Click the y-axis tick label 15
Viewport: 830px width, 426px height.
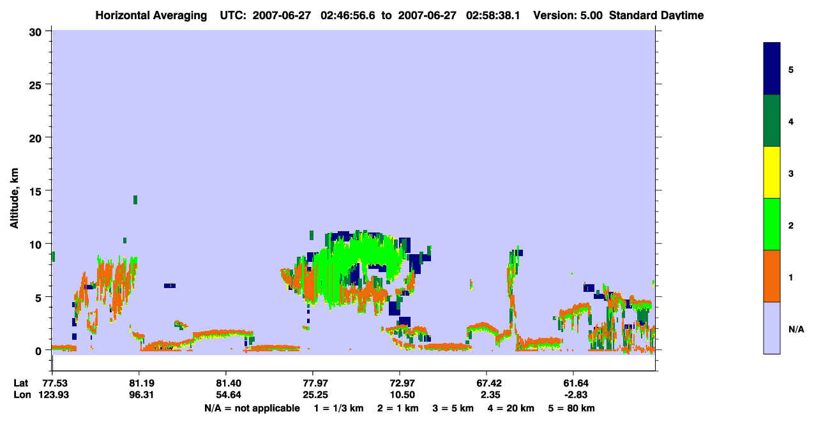point(37,191)
